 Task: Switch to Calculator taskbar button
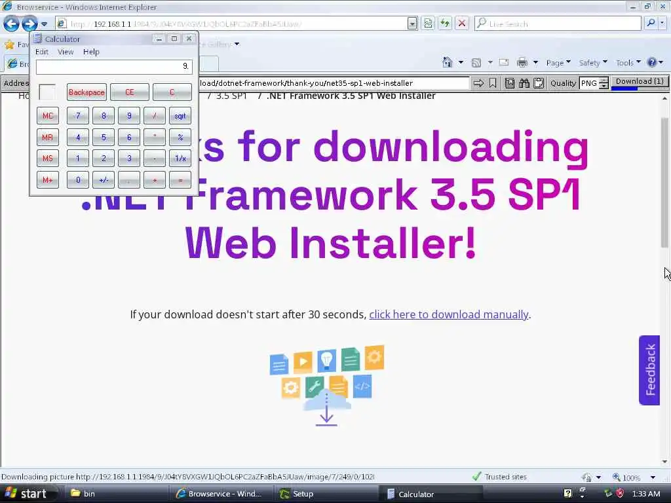[x=432, y=494]
